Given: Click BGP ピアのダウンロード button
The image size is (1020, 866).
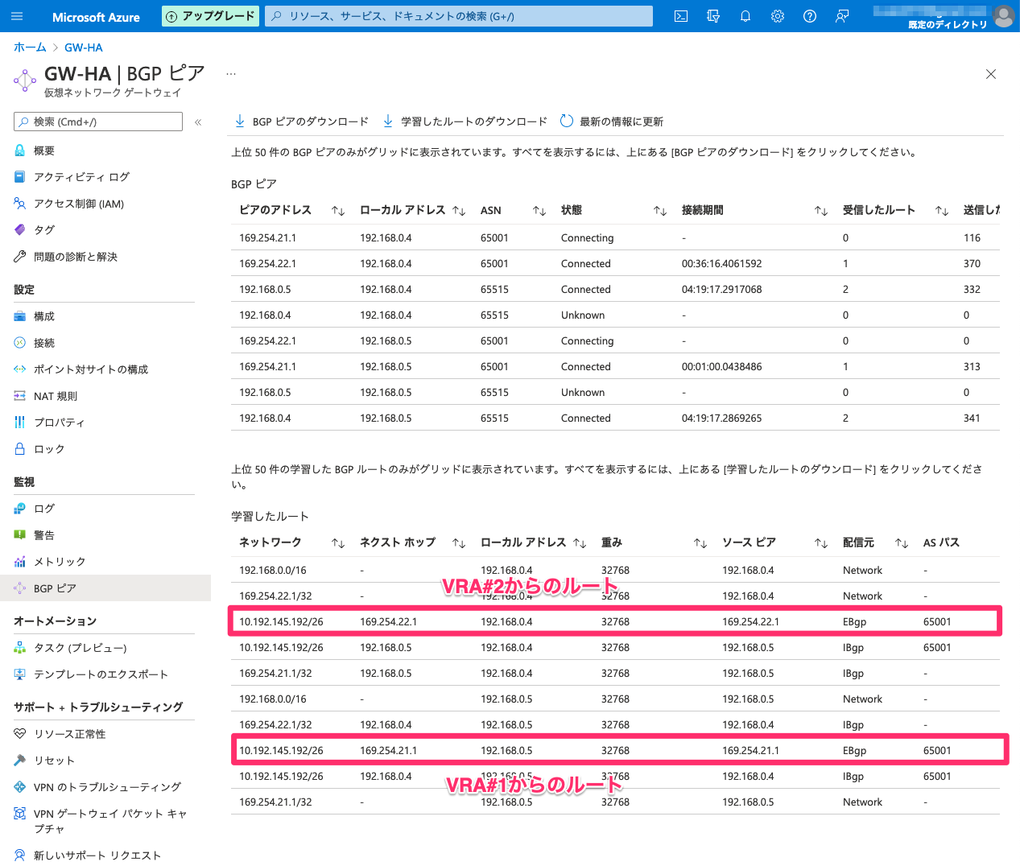Looking at the screenshot, I should (x=301, y=122).
